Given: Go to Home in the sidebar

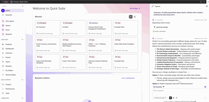Looking at the screenshot, I should coord(13,11).
